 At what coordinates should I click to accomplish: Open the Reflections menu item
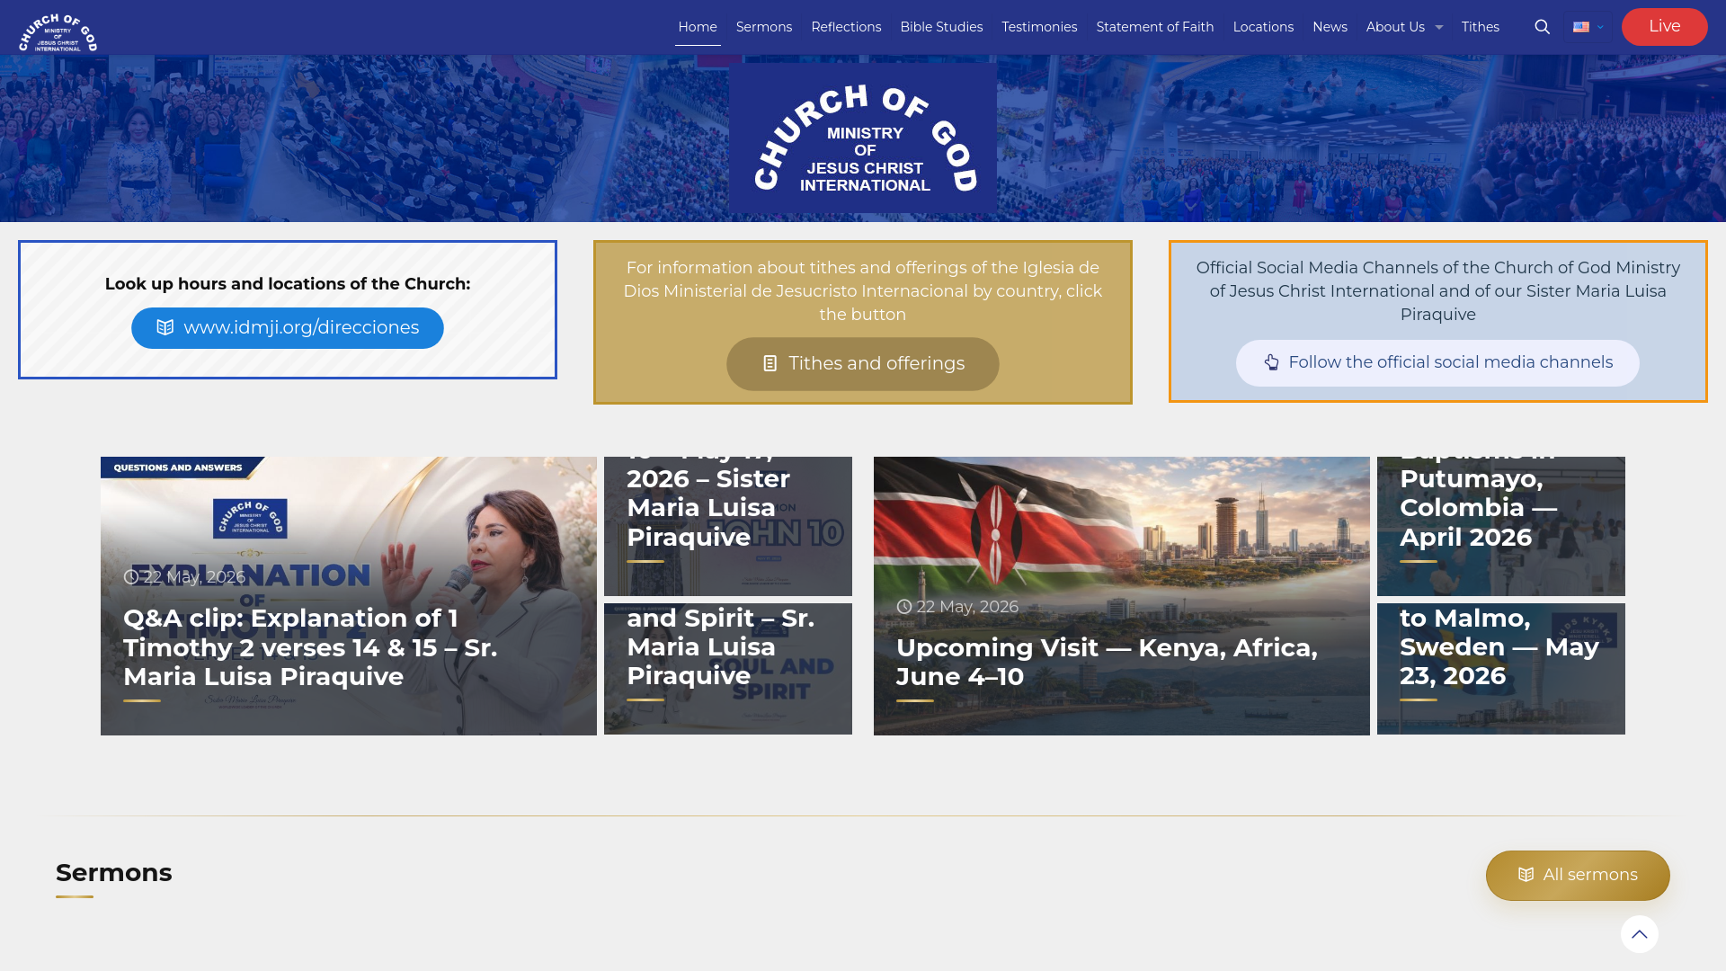pyautogui.click(x=846, y=27)
